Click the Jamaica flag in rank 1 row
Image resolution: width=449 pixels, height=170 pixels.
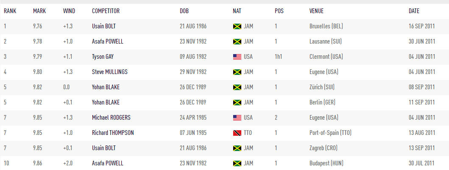pos(237,26)
